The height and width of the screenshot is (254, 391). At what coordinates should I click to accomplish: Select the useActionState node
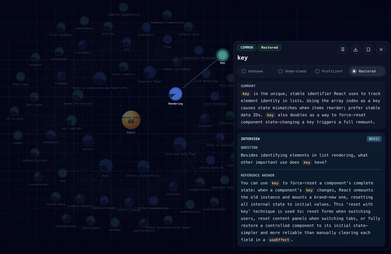[x=214, y=202]
